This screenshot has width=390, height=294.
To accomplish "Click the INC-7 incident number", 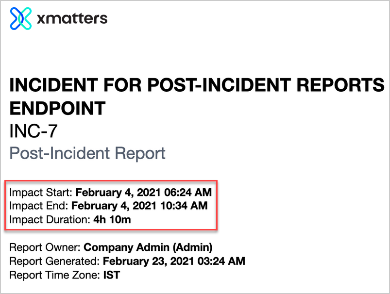I will click(34, 131).
